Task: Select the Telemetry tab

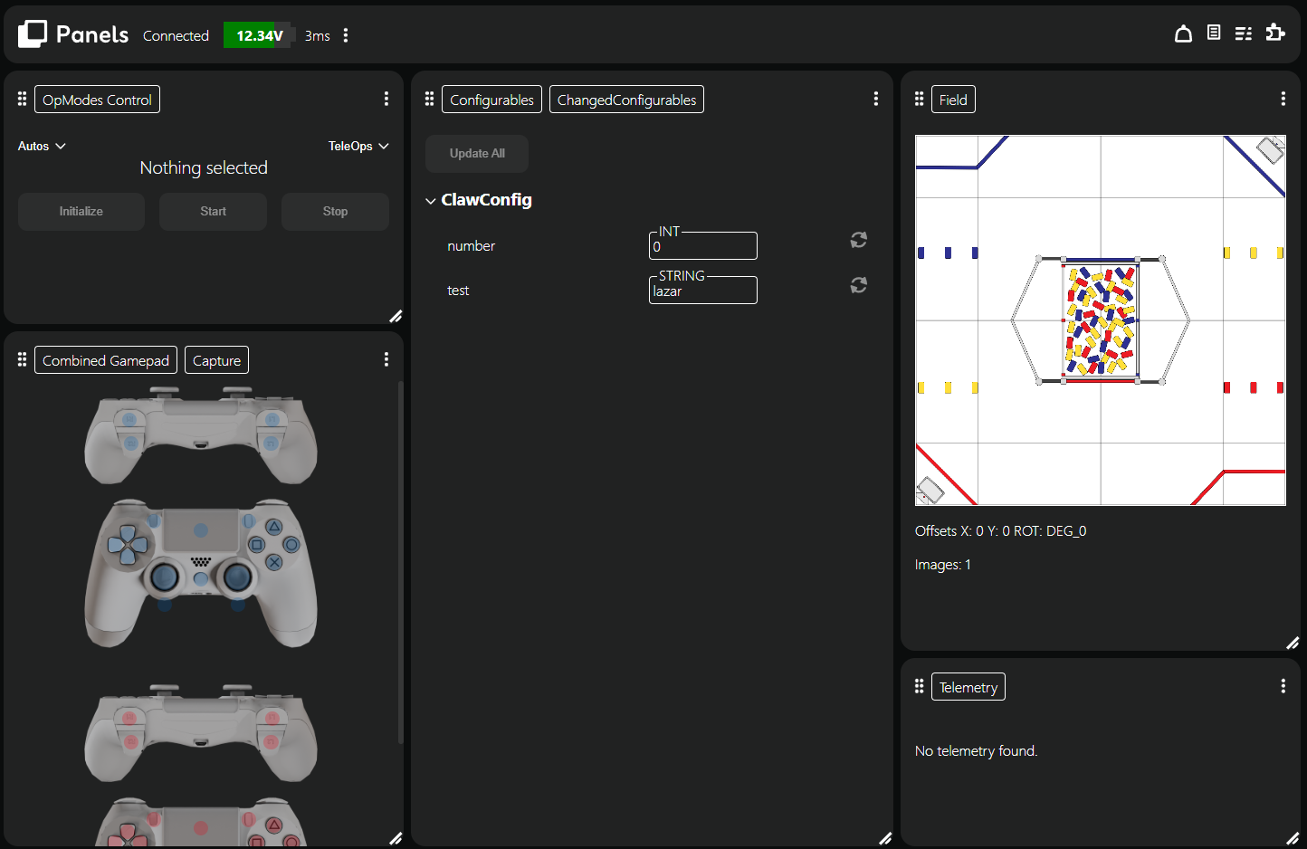Action: 968,687
